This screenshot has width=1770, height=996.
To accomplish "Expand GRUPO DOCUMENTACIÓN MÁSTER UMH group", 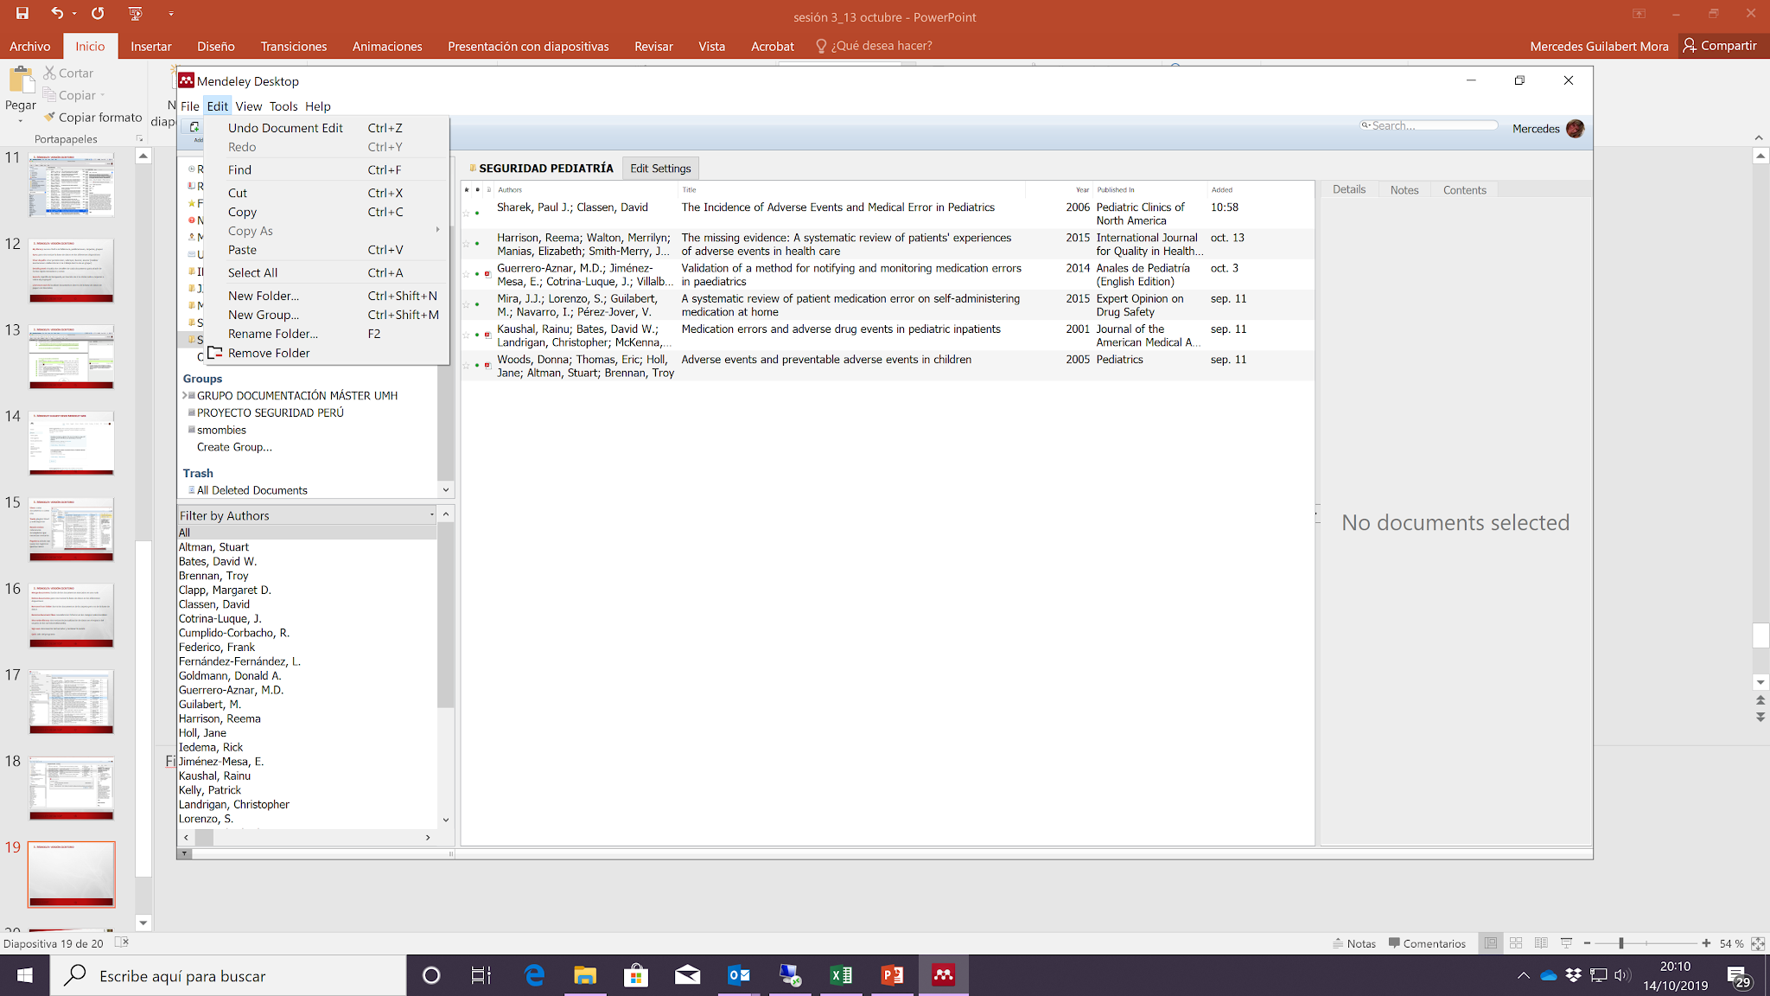I will tap(184, 395).
